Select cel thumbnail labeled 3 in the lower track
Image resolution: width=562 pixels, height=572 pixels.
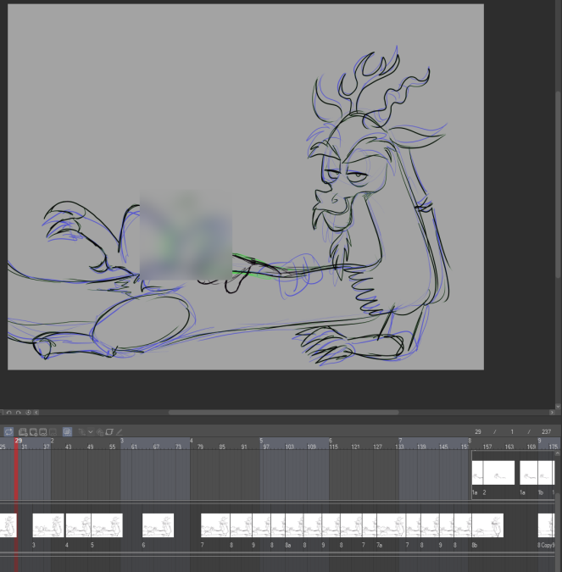click(x=48, y=525)
